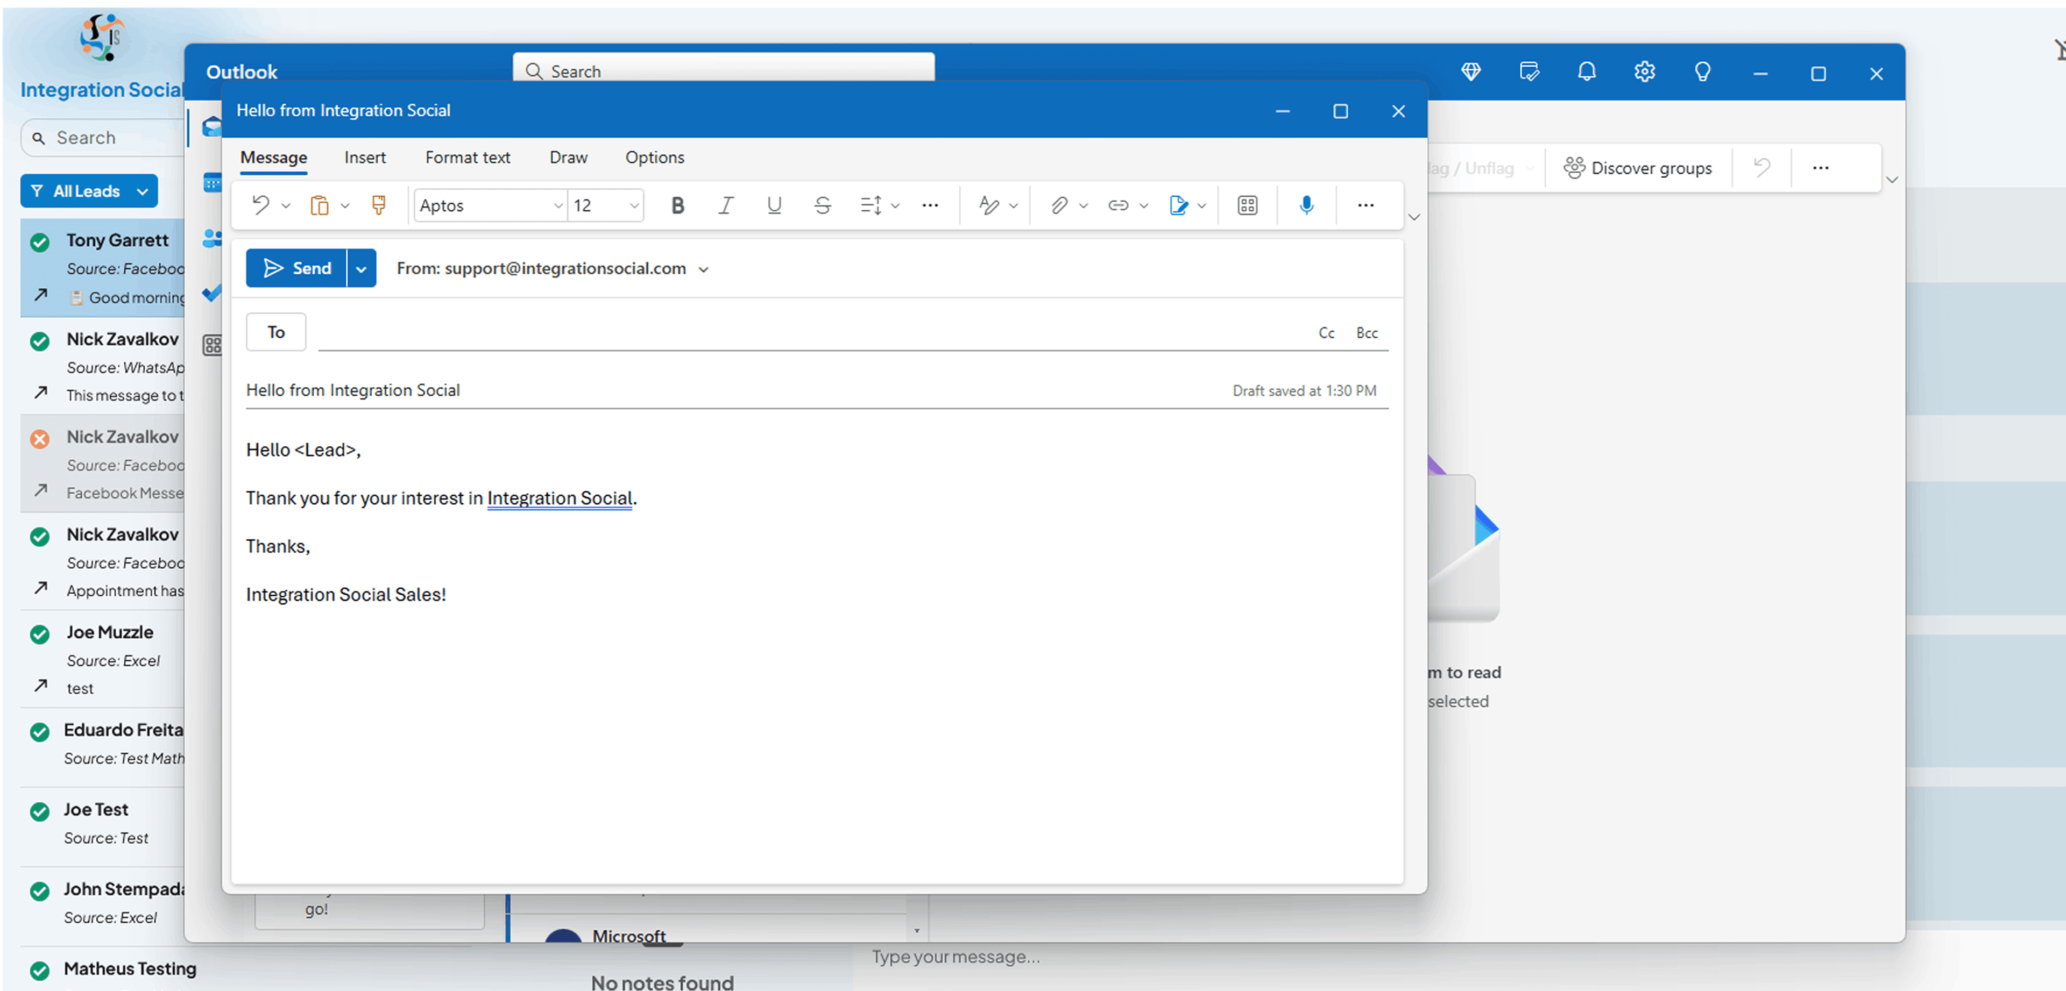Expand the attach file options arrow
This screenshot has width=2066, height=991.
(1084, 206)
